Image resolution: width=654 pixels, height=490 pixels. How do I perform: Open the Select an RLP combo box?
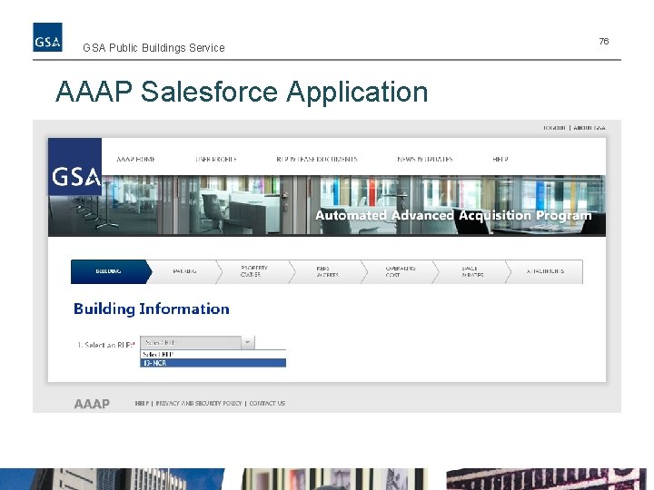pyautogui.click(x=197, y=342)
